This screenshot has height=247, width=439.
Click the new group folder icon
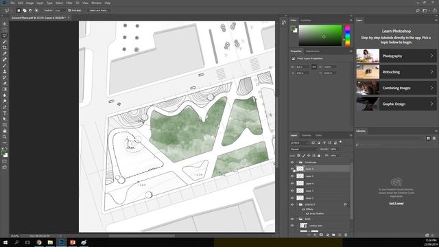[x=333, y=235]
